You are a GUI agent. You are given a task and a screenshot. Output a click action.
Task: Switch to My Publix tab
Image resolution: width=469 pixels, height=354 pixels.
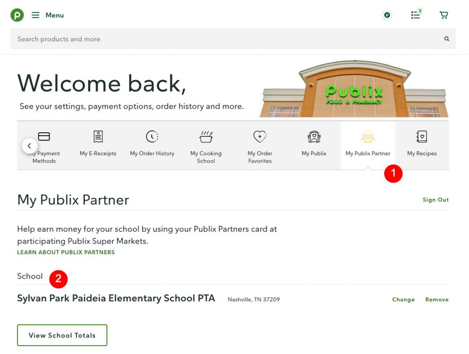tap(314, 146)
